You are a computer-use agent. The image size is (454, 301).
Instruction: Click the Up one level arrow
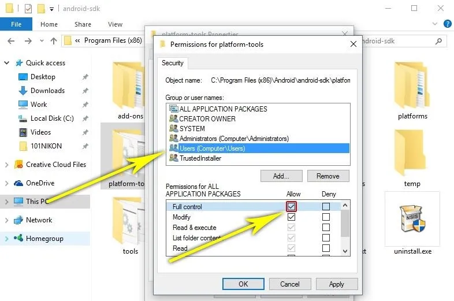click(54, 41)
